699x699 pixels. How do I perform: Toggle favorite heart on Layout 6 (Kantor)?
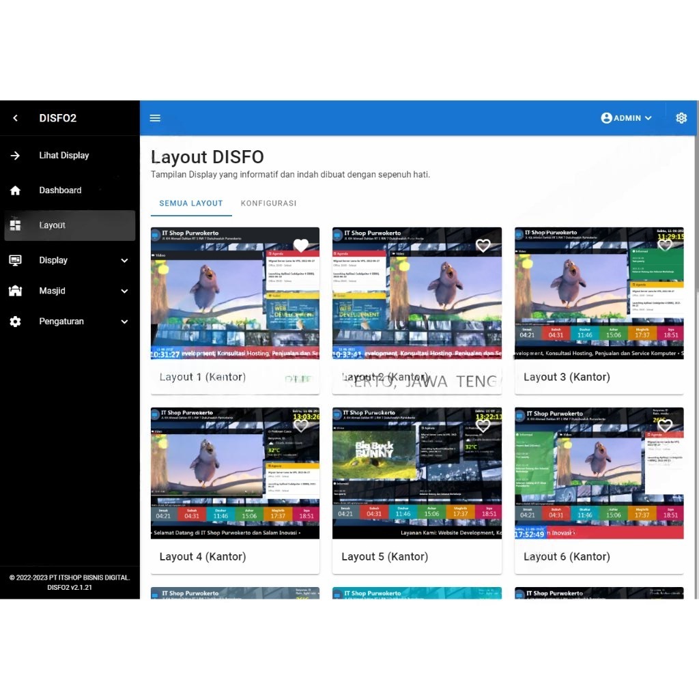tap(665, 425)
